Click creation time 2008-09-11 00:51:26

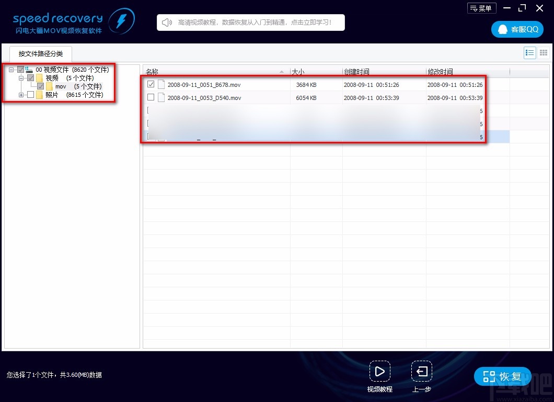tap(371, 85)
